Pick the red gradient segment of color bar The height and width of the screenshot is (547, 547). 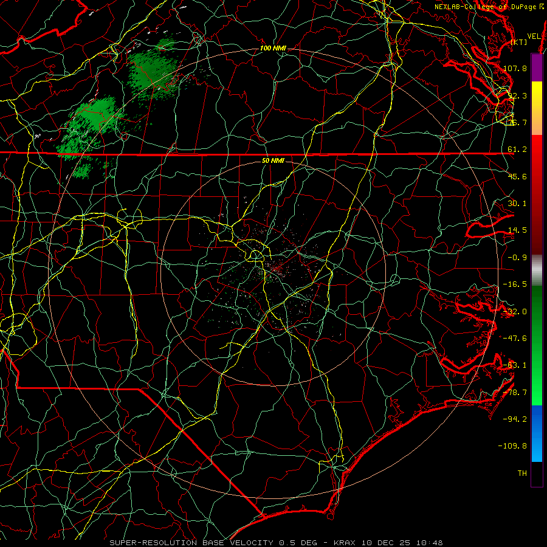tap(537, 194)
